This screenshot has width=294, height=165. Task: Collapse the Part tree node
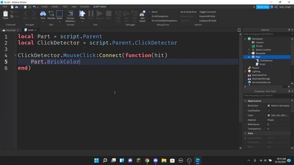[x=249, y=57]
